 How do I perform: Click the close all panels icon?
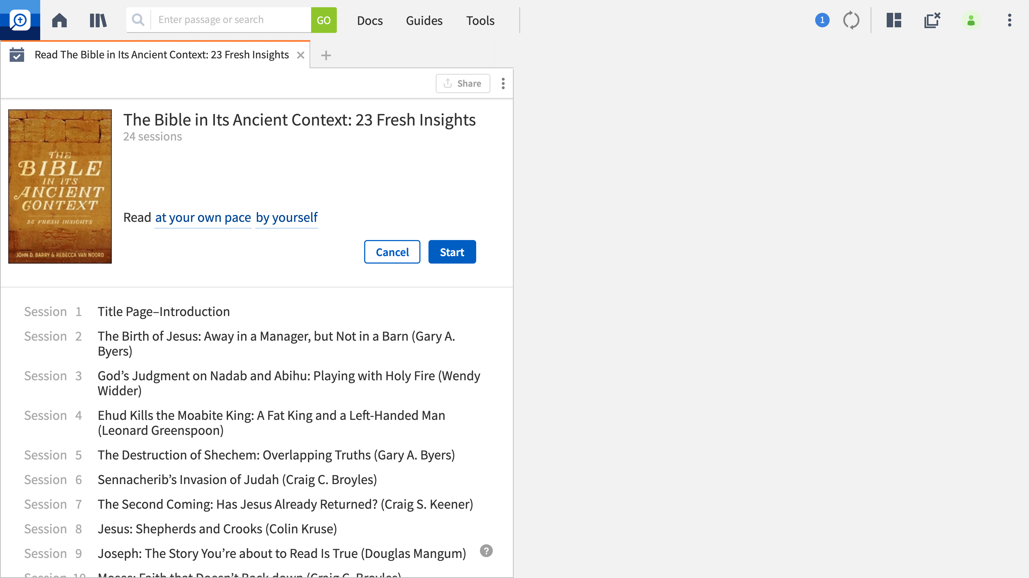tap(932, 20)
